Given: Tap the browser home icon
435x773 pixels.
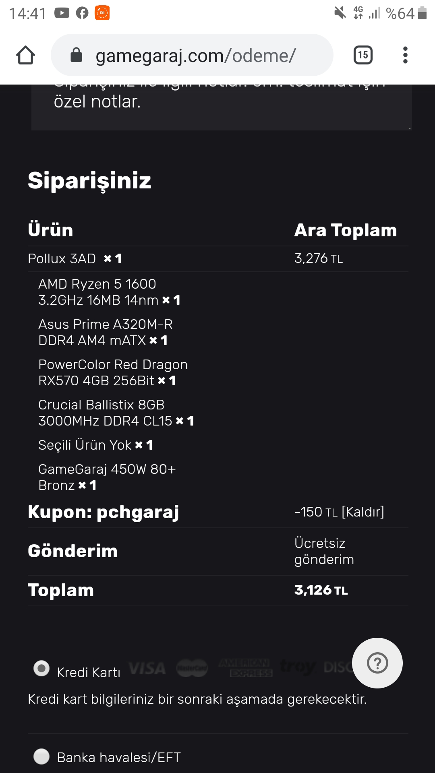Looking at the screenshot, I should pyautogui.click(x=25, y=55).
